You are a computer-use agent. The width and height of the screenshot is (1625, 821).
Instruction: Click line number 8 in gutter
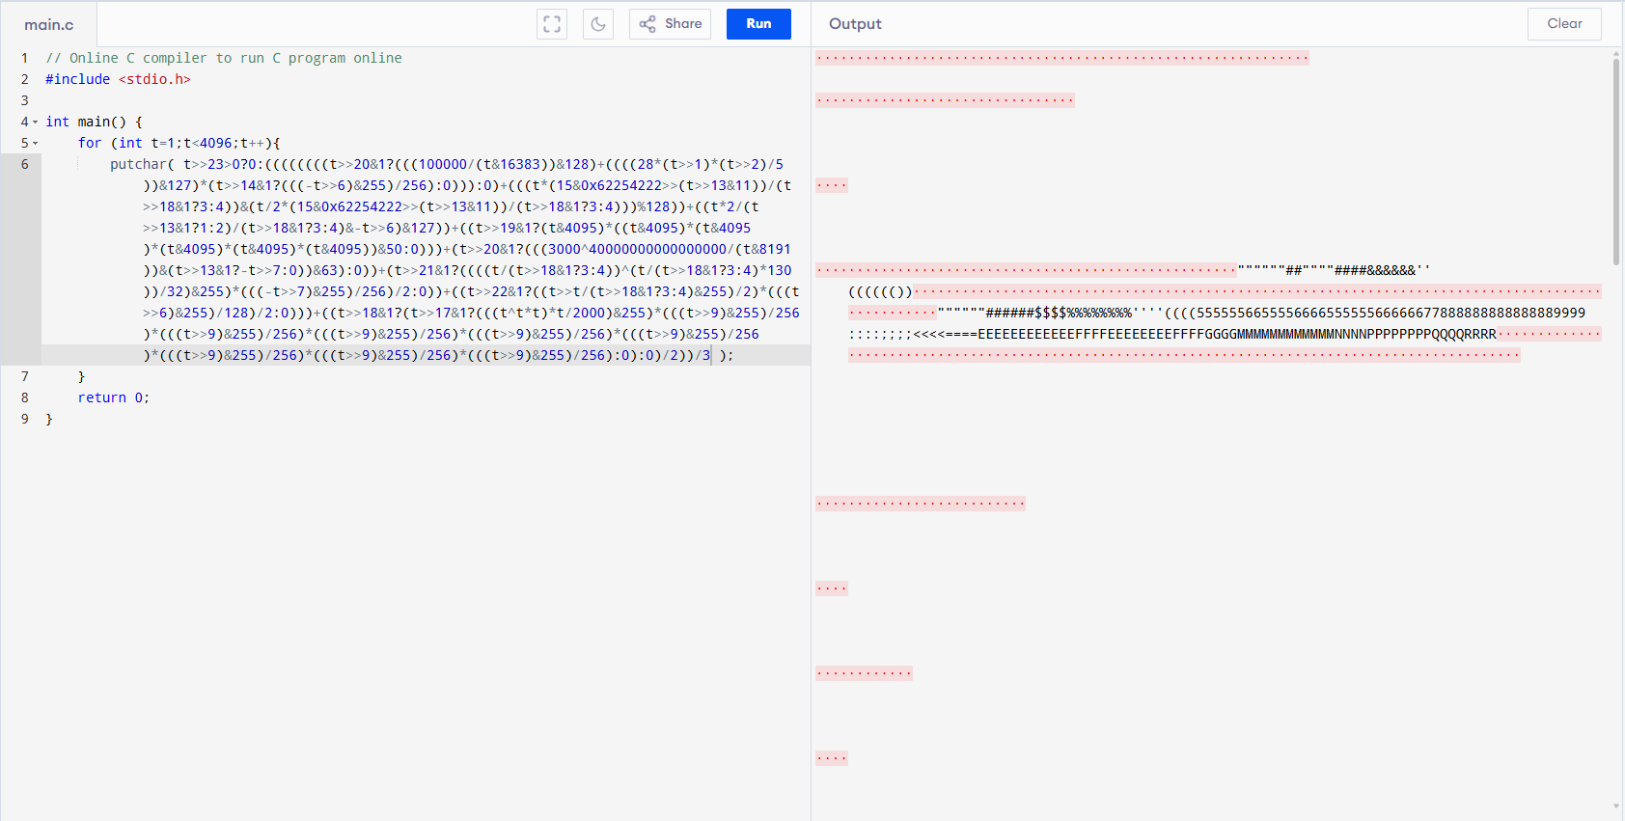25,397
